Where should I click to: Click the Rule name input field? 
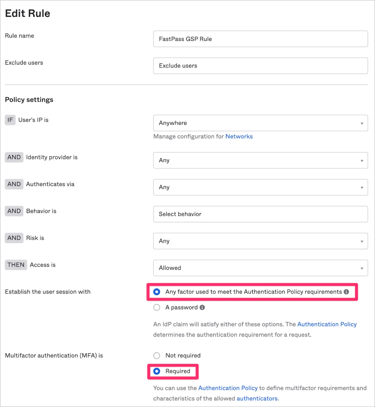click(x=260, y=39)
